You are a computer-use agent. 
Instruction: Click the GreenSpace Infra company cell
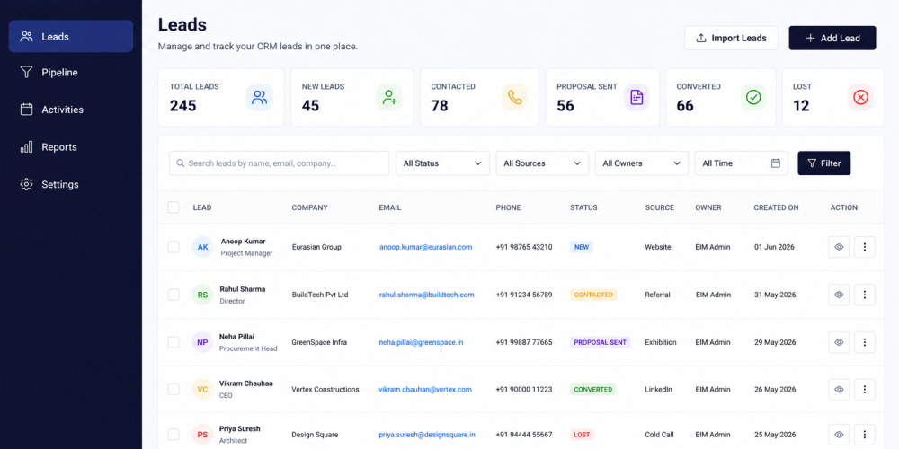(319, 342)
